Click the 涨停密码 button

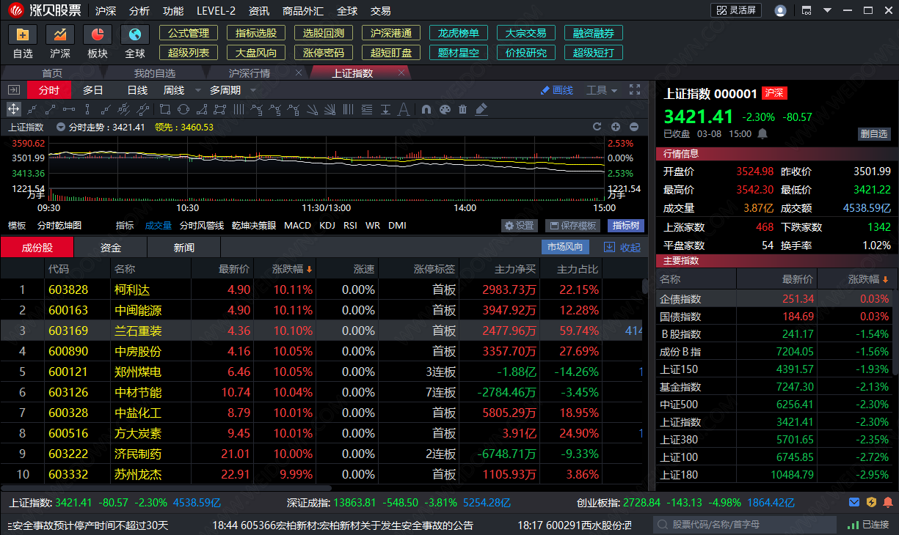(323, 53)
